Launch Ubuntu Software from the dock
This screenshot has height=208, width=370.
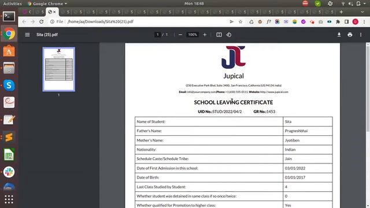click(x=9, y=51)
